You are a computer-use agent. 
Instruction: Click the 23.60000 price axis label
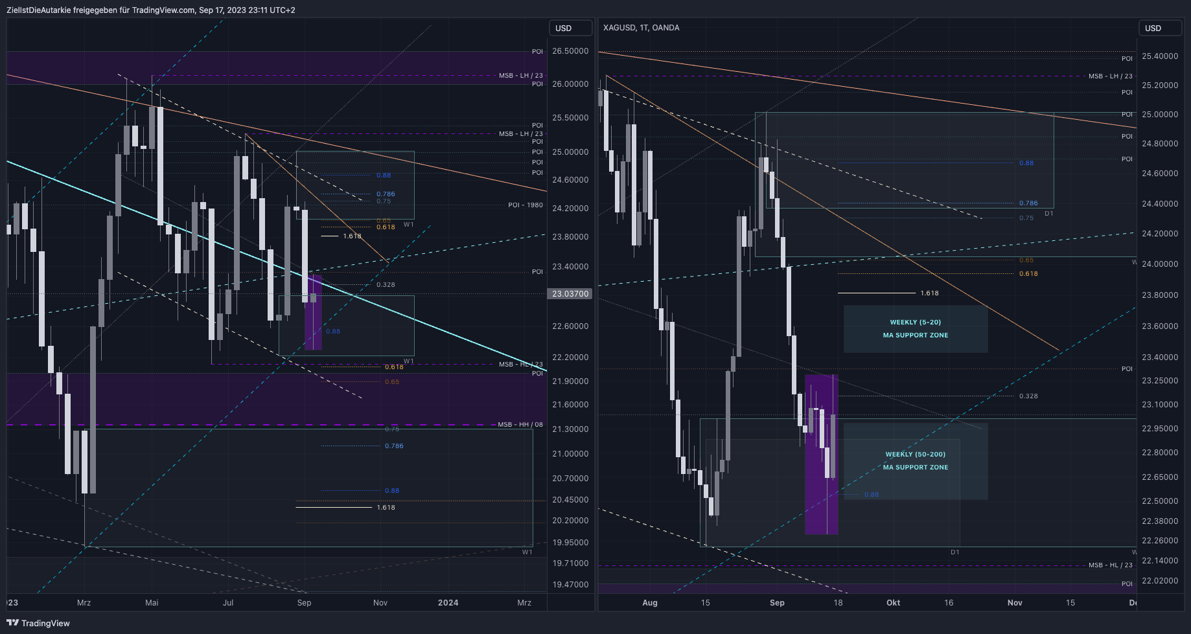1160,326
